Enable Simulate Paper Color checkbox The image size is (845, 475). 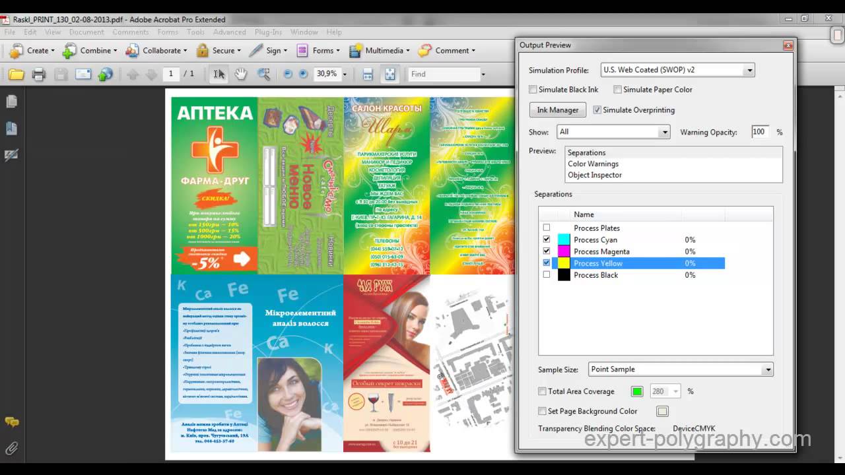[x=617, y=90]
